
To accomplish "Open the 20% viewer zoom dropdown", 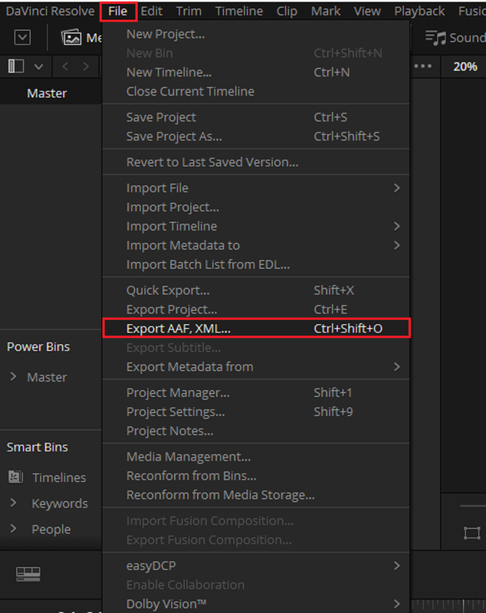I will click(x=465, y=67).
